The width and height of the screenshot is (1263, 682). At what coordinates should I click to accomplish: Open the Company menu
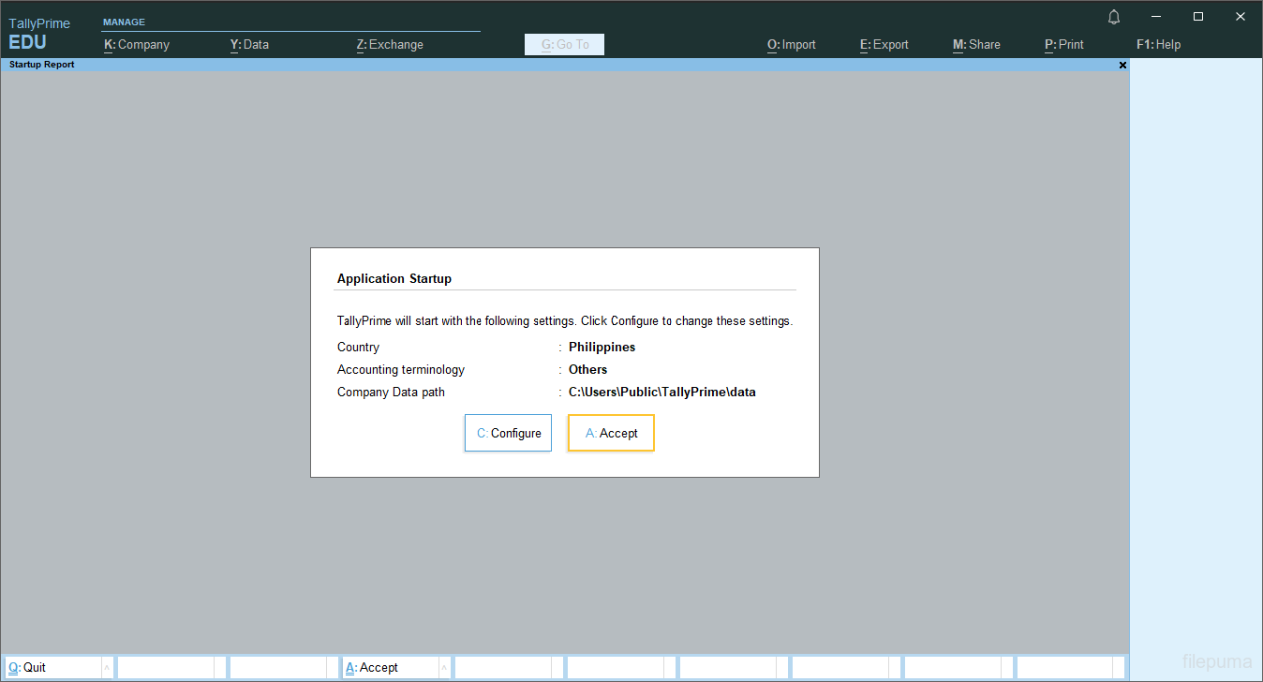tap(137, 44)
